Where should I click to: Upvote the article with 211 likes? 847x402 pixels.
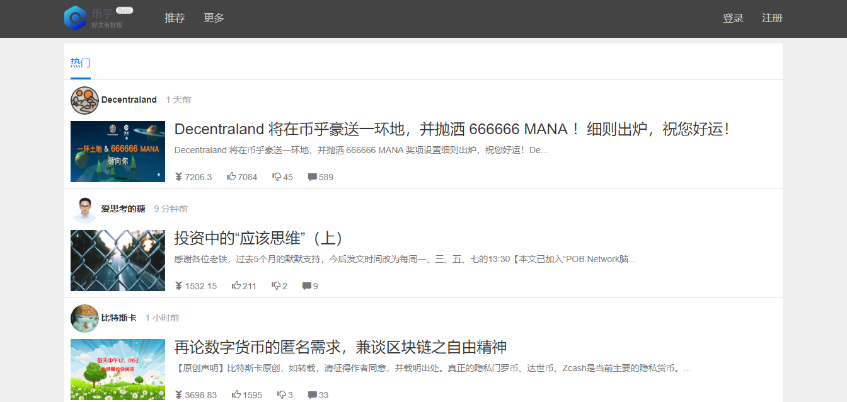tap(236, 286)
